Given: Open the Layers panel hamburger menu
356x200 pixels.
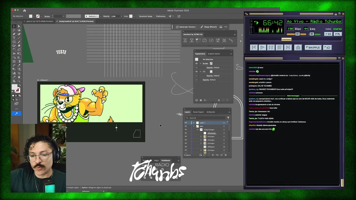Looking at the screenshot, I should pos(229,112).
